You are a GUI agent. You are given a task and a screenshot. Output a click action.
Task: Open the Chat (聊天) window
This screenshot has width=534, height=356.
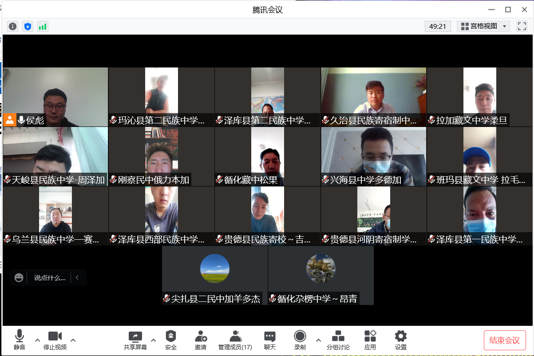270,340
